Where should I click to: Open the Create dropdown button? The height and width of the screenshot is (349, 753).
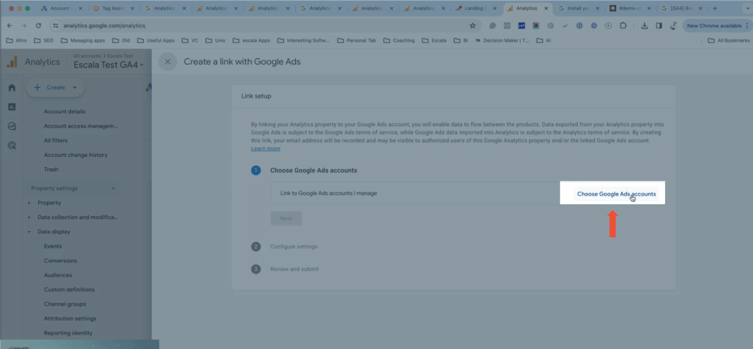point(55,88)
